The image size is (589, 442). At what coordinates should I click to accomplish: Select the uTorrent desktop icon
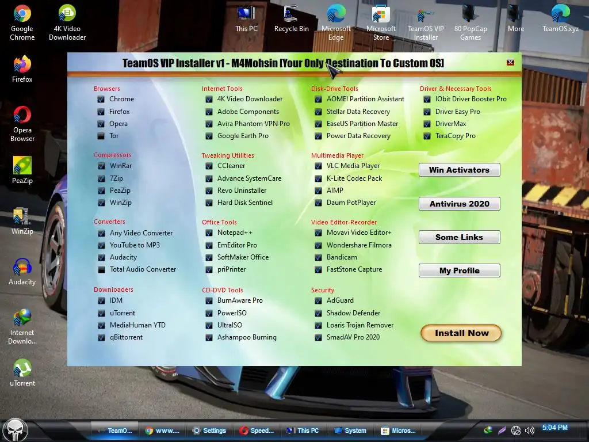tap(22, 373)
